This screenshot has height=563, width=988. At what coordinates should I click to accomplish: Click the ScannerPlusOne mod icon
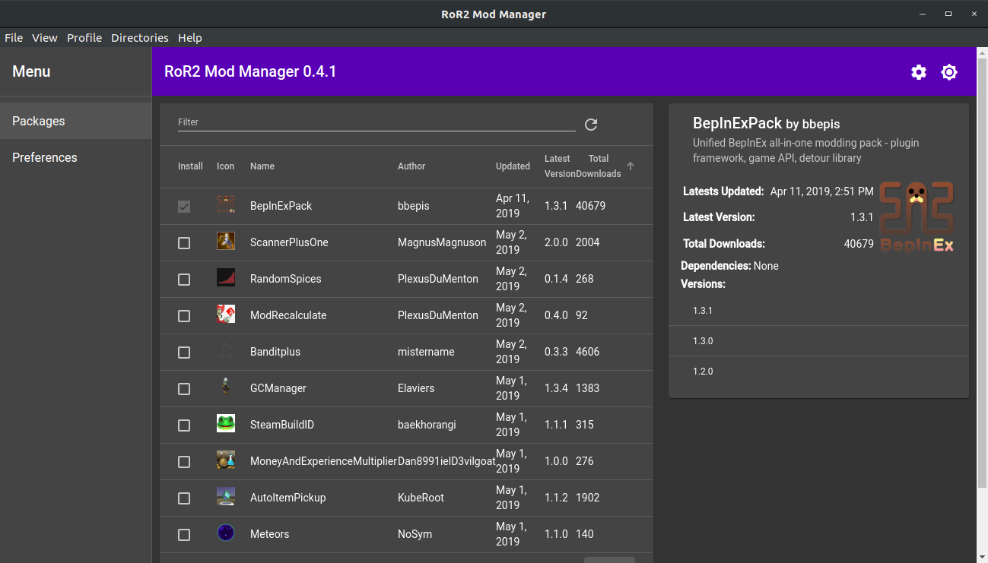point(226,242)
